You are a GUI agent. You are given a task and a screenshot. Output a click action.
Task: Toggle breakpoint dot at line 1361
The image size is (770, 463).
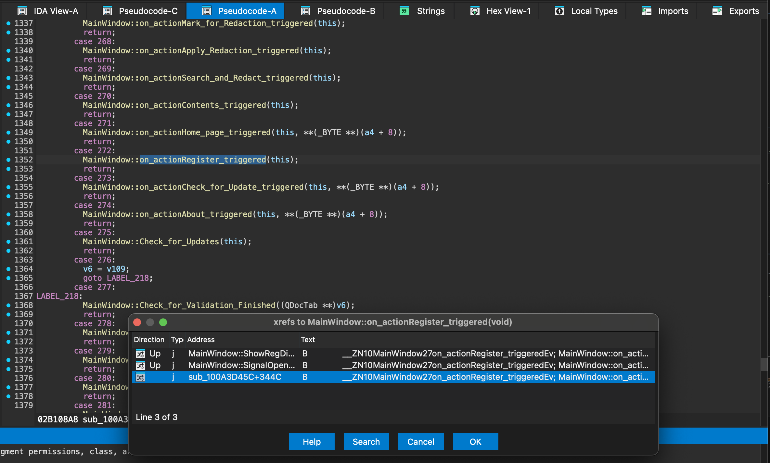(x=8, y=242)
